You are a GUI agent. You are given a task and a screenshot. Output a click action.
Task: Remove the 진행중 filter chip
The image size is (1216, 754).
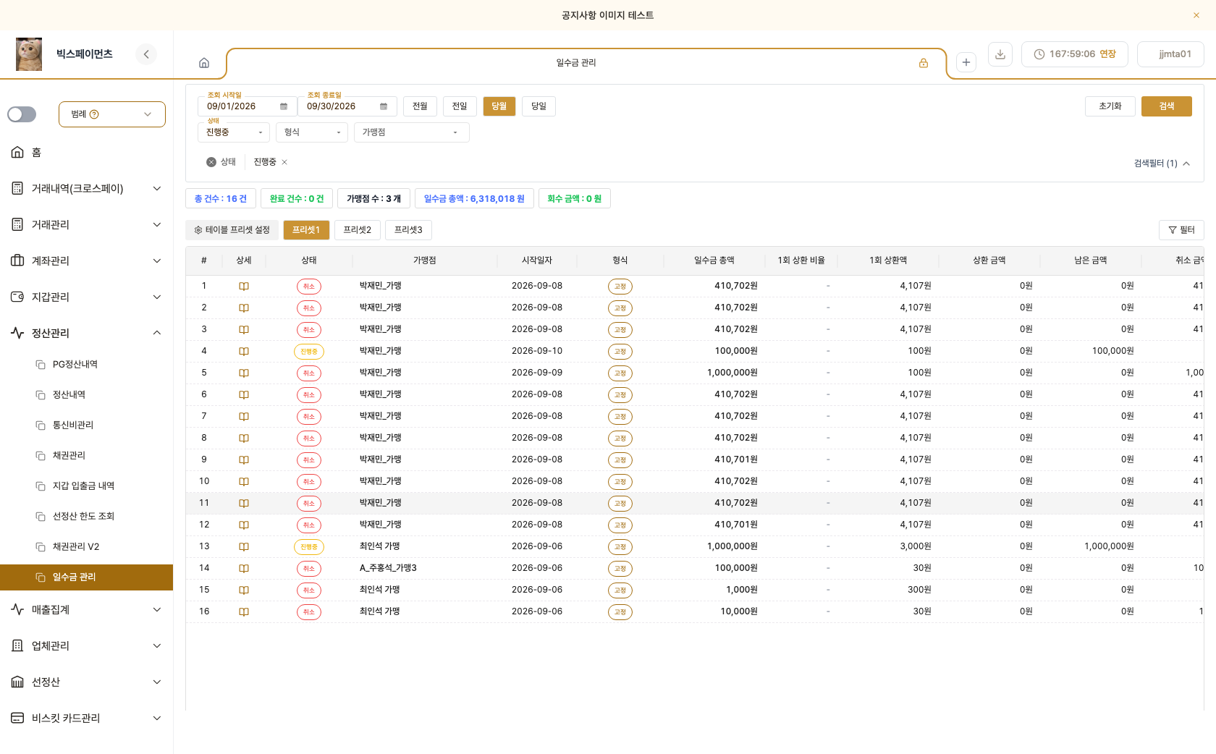(x=284, y=162)
